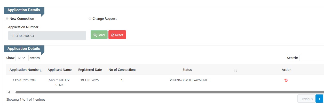Screen dimensions: 324x106
Task: Click the sort arrows beside Status header
Action: click(x=235, y=70)
